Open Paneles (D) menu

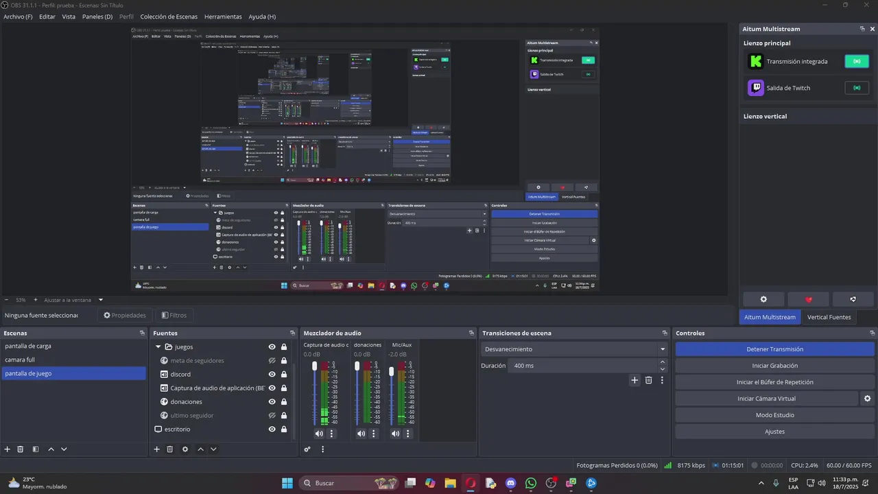[97, 16]
